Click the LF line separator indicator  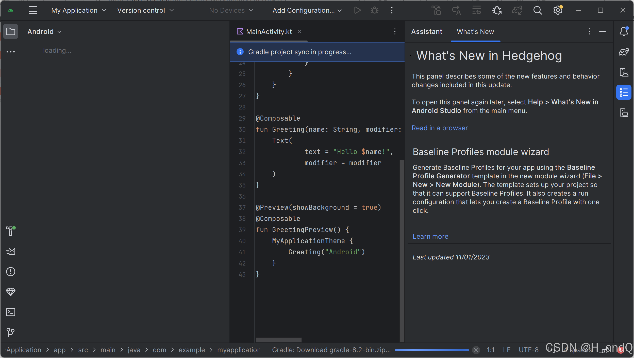click(507, 350)
